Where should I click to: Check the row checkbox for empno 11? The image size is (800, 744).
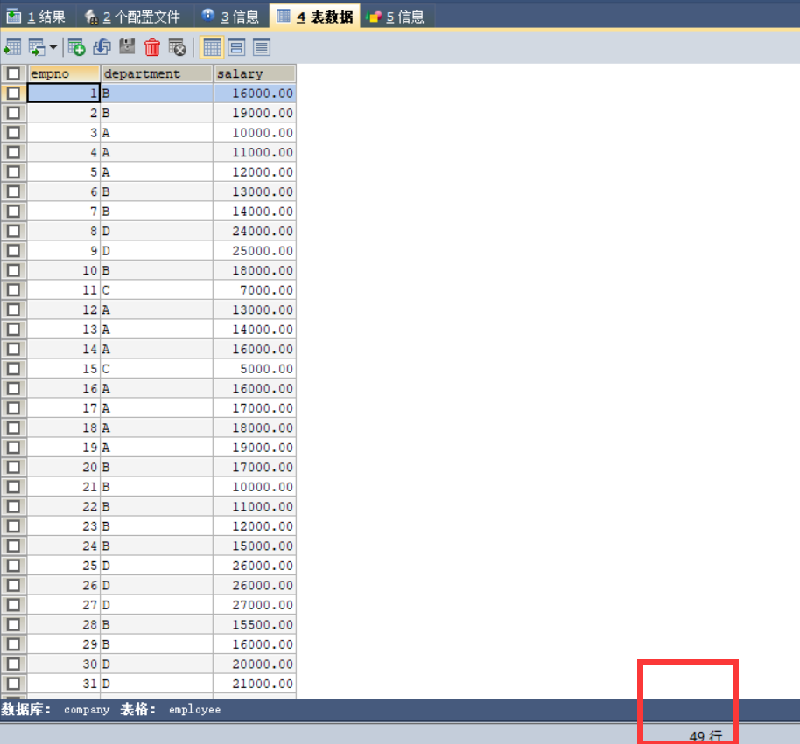click(x=13, y=290)
